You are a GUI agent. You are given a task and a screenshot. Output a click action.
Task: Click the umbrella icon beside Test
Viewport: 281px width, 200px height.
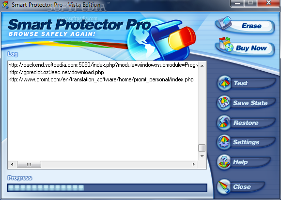pyautogui.click(x=224, y=83)
